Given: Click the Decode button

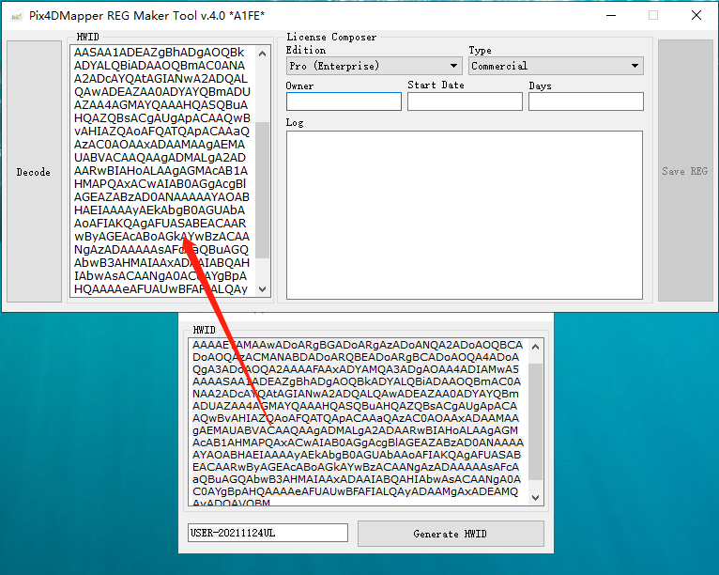Looking at the screenshot, I should pos(34,172).
